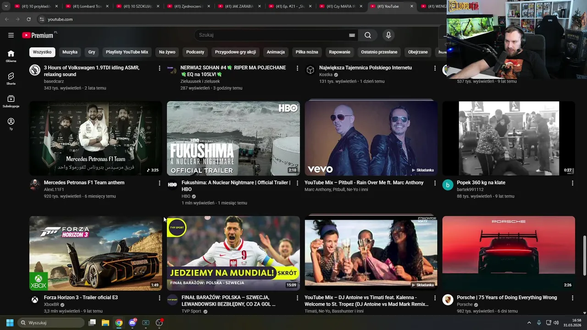Go back with the browser back arrow
The width and height of the screenshot is (587, 330).
[x=6, y=19]
